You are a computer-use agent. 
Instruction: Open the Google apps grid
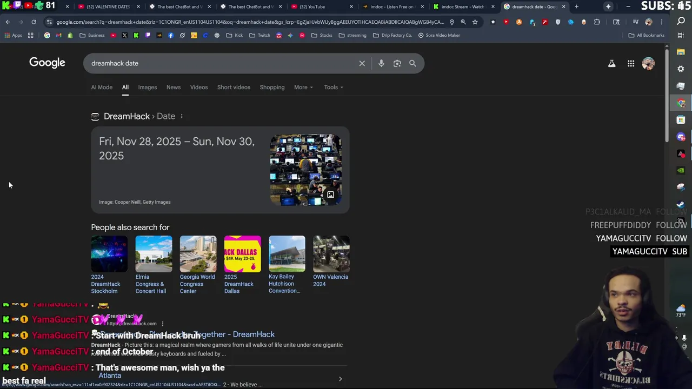[x=631, y=63]
